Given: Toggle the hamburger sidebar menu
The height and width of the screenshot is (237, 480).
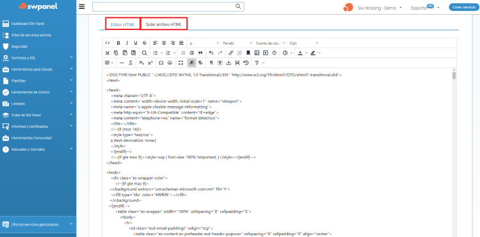Looking at the screenshot, I should click(x=82, y=7).
